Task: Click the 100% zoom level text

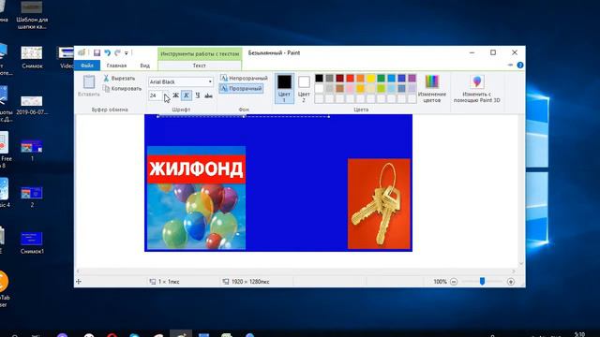Action: (440, 282)
